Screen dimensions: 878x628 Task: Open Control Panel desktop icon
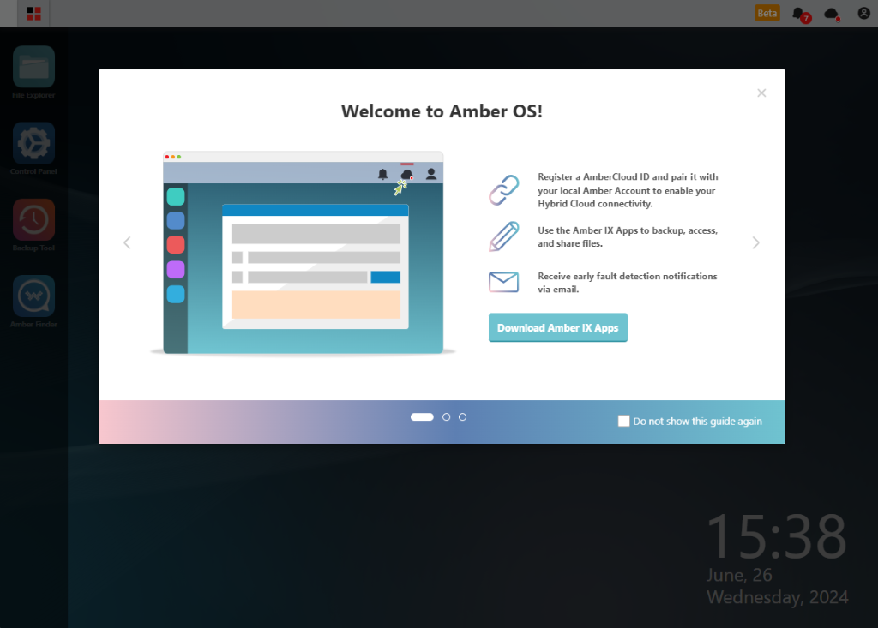point(33,149)
